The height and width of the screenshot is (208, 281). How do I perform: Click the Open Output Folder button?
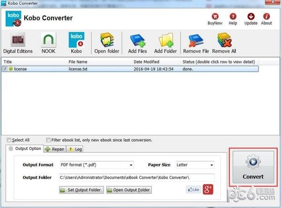point(129,190)
